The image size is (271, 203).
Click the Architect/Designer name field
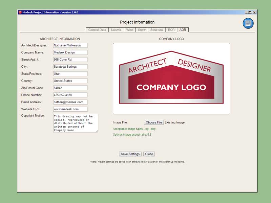point(70,45)
